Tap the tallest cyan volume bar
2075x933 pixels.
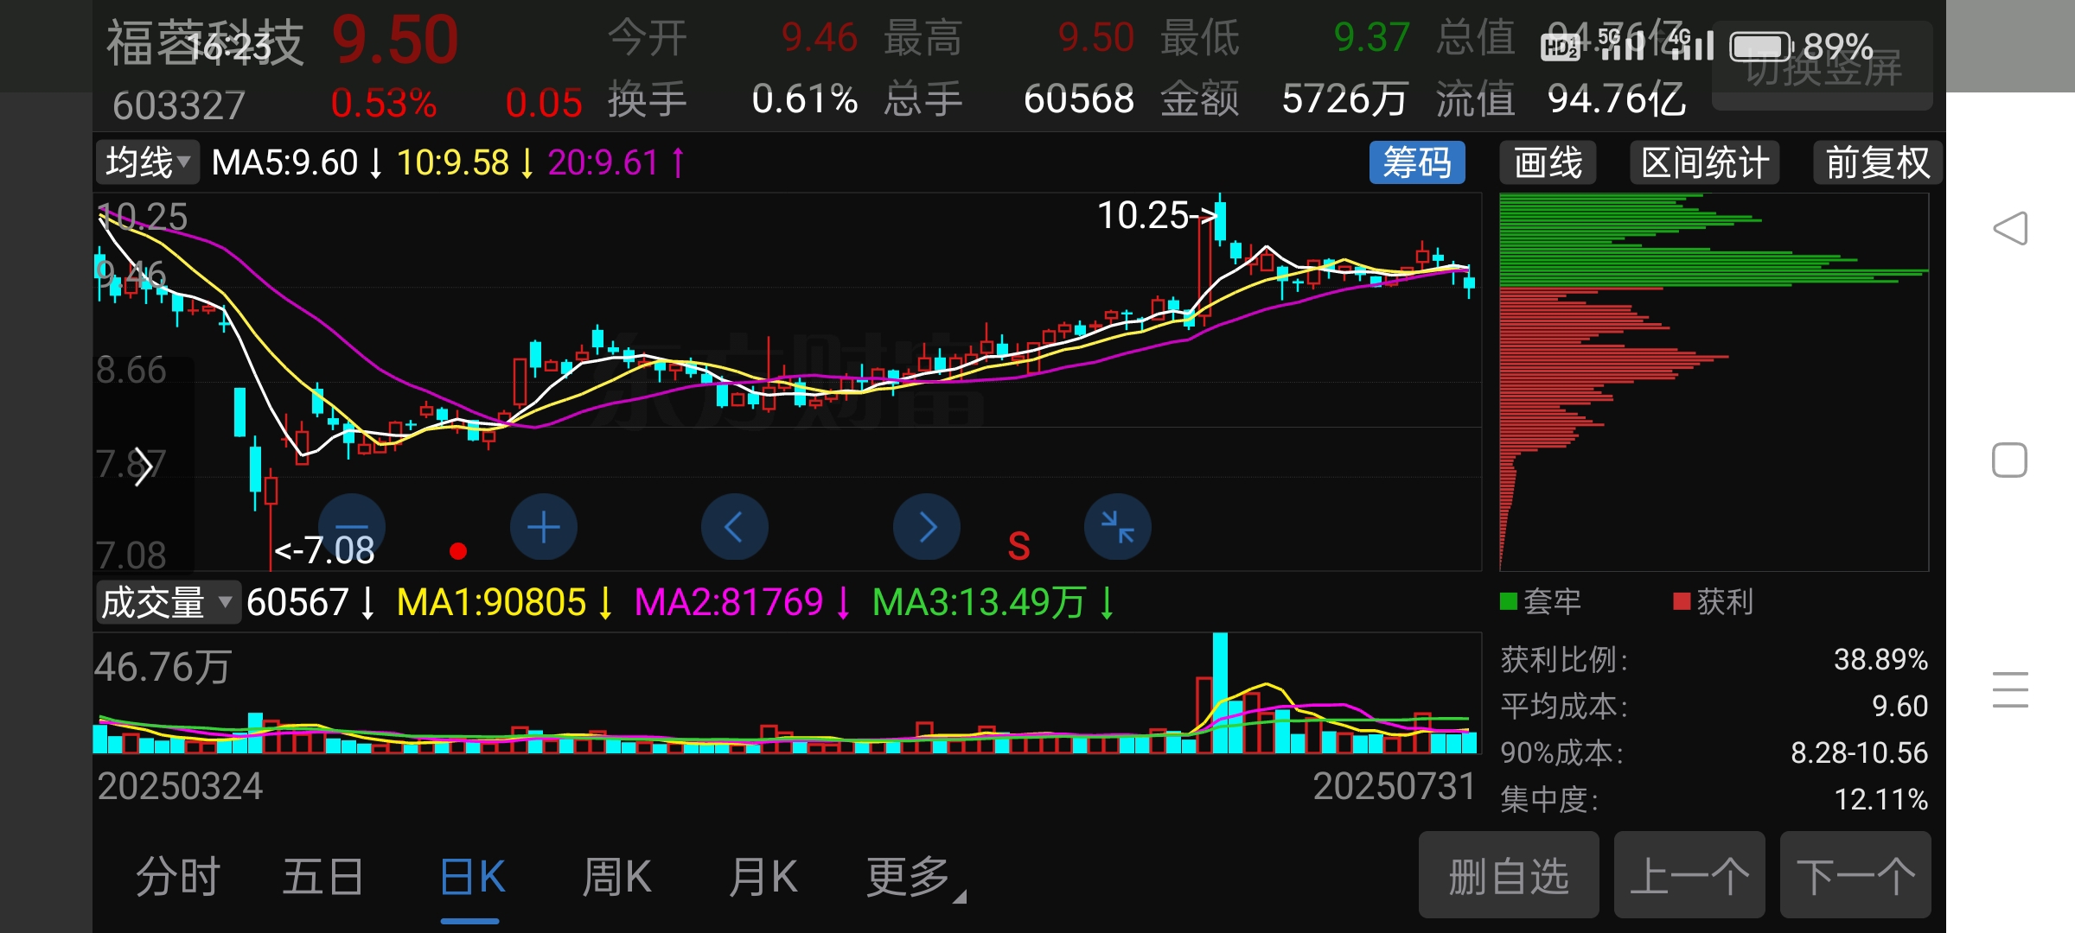(x=1220, y=693)
